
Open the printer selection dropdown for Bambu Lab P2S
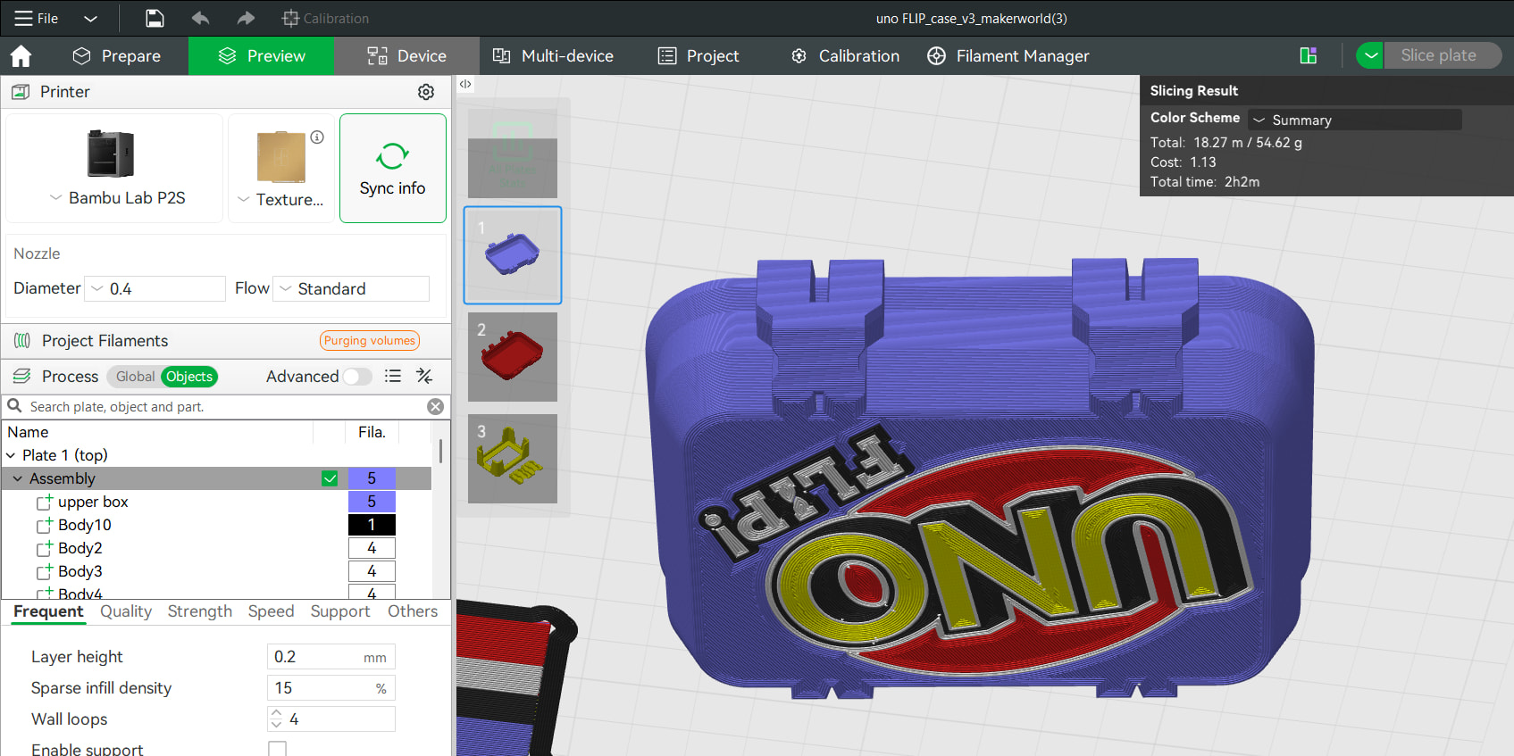(55, 198)
